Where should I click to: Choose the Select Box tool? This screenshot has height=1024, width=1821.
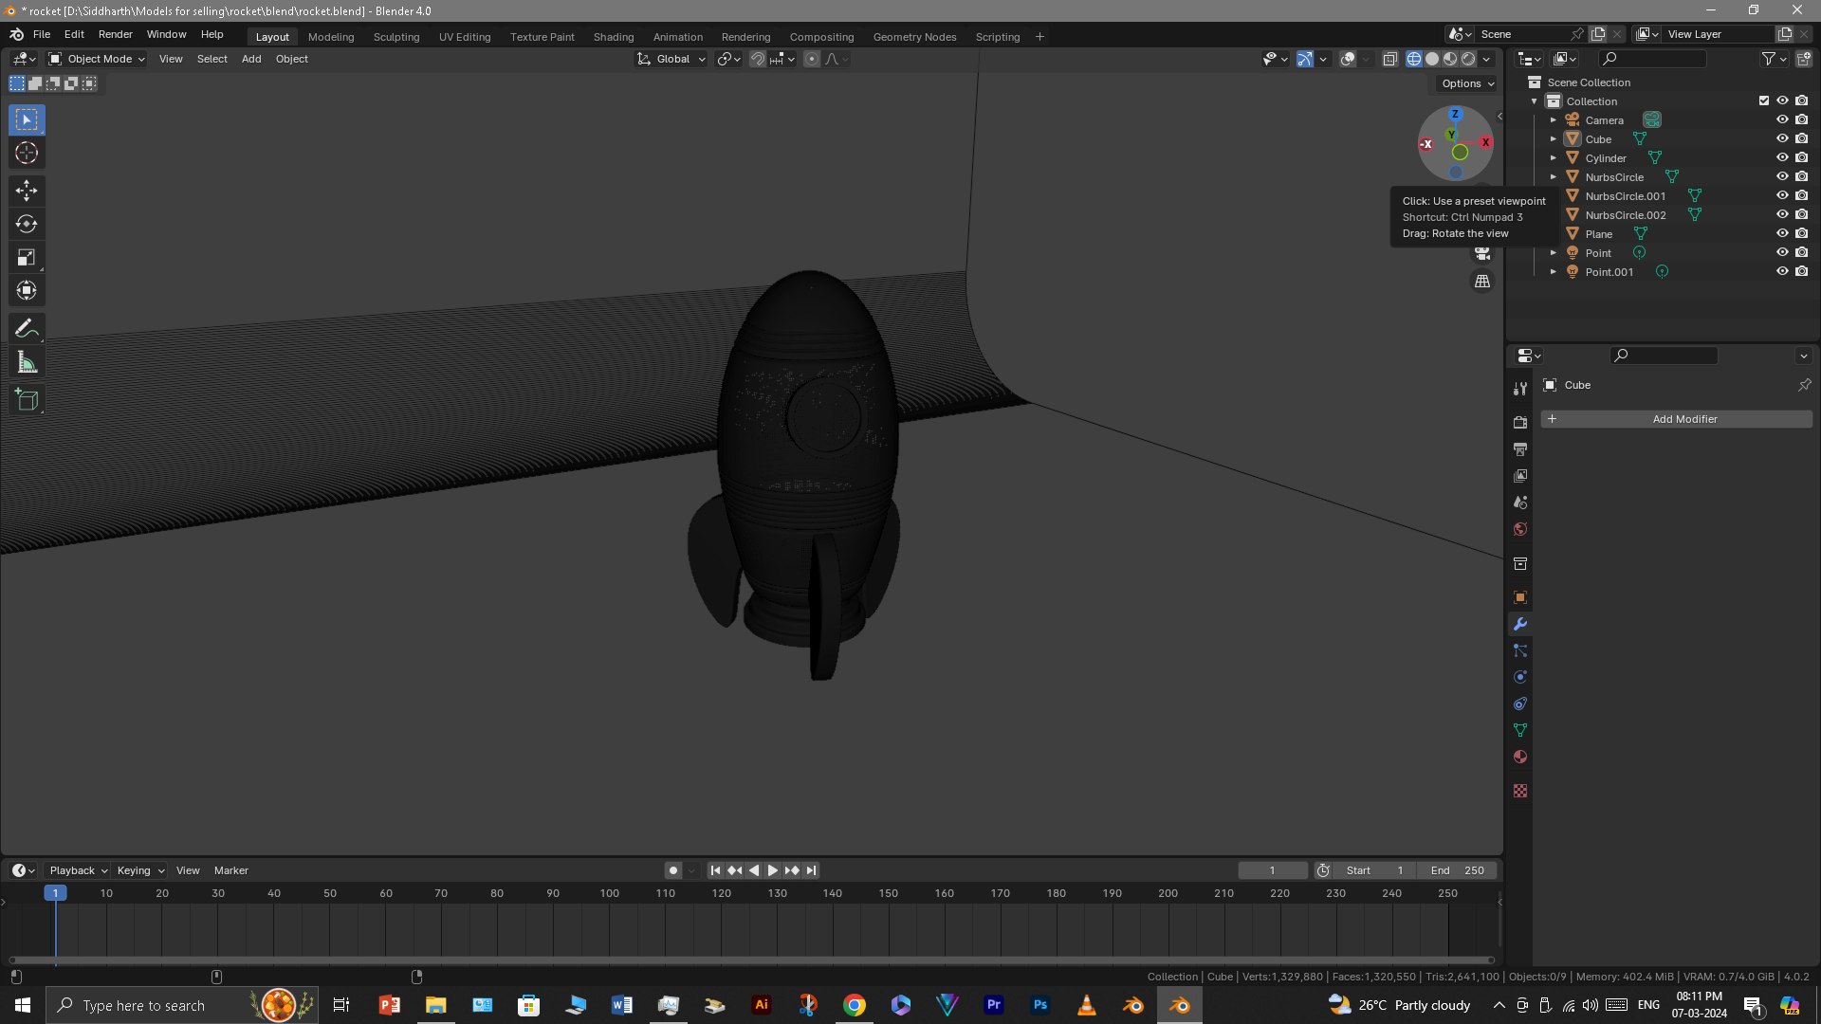27,119
